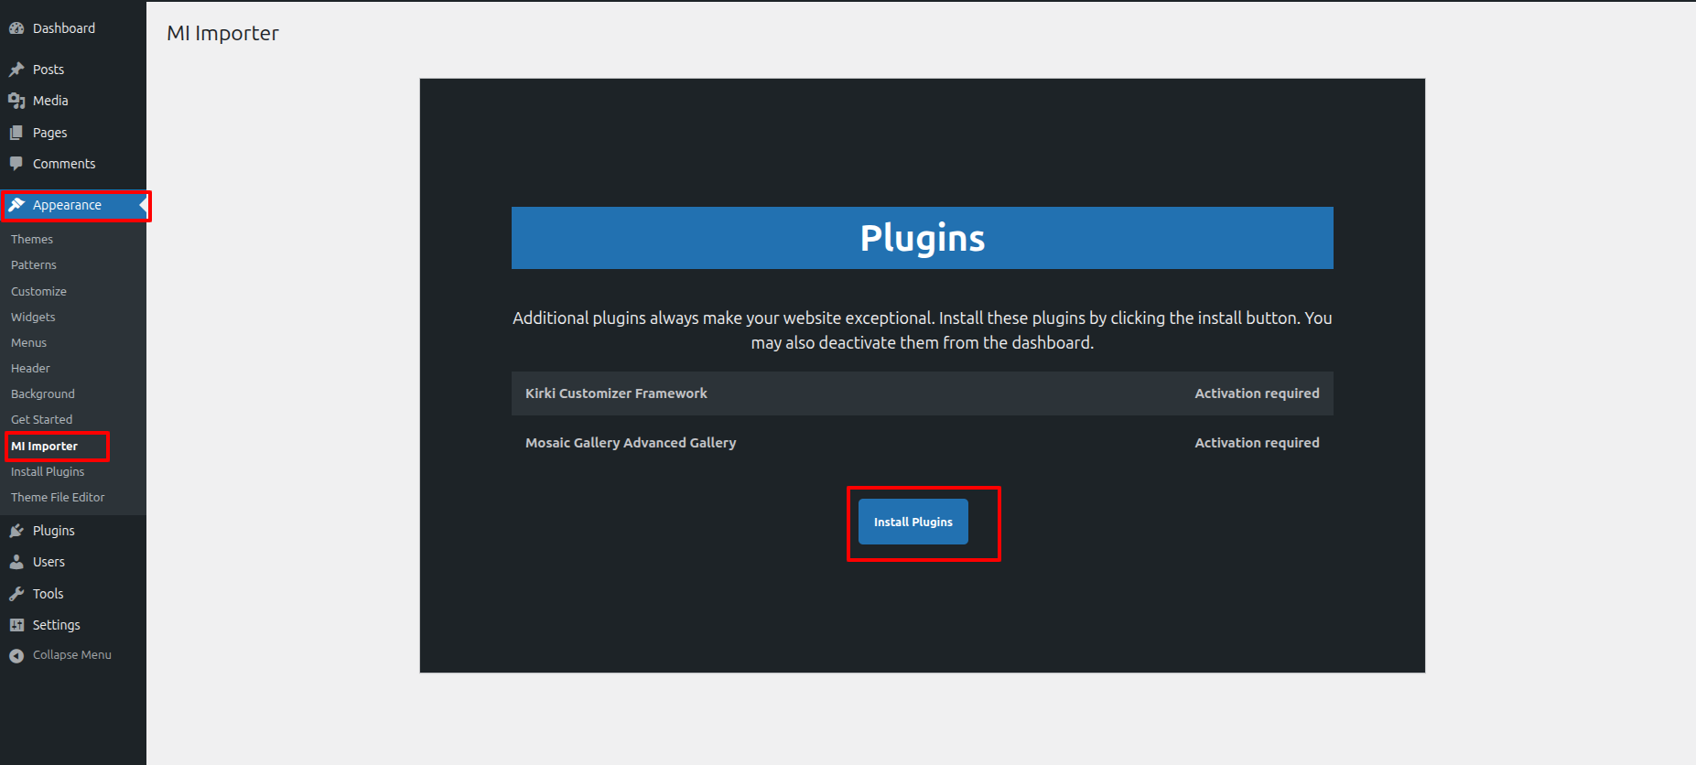Image resolution: width=1696 pixels, height=765 pixels.
Task: Click the Dashboard gauge icon
Action: [x=16, y=28]
